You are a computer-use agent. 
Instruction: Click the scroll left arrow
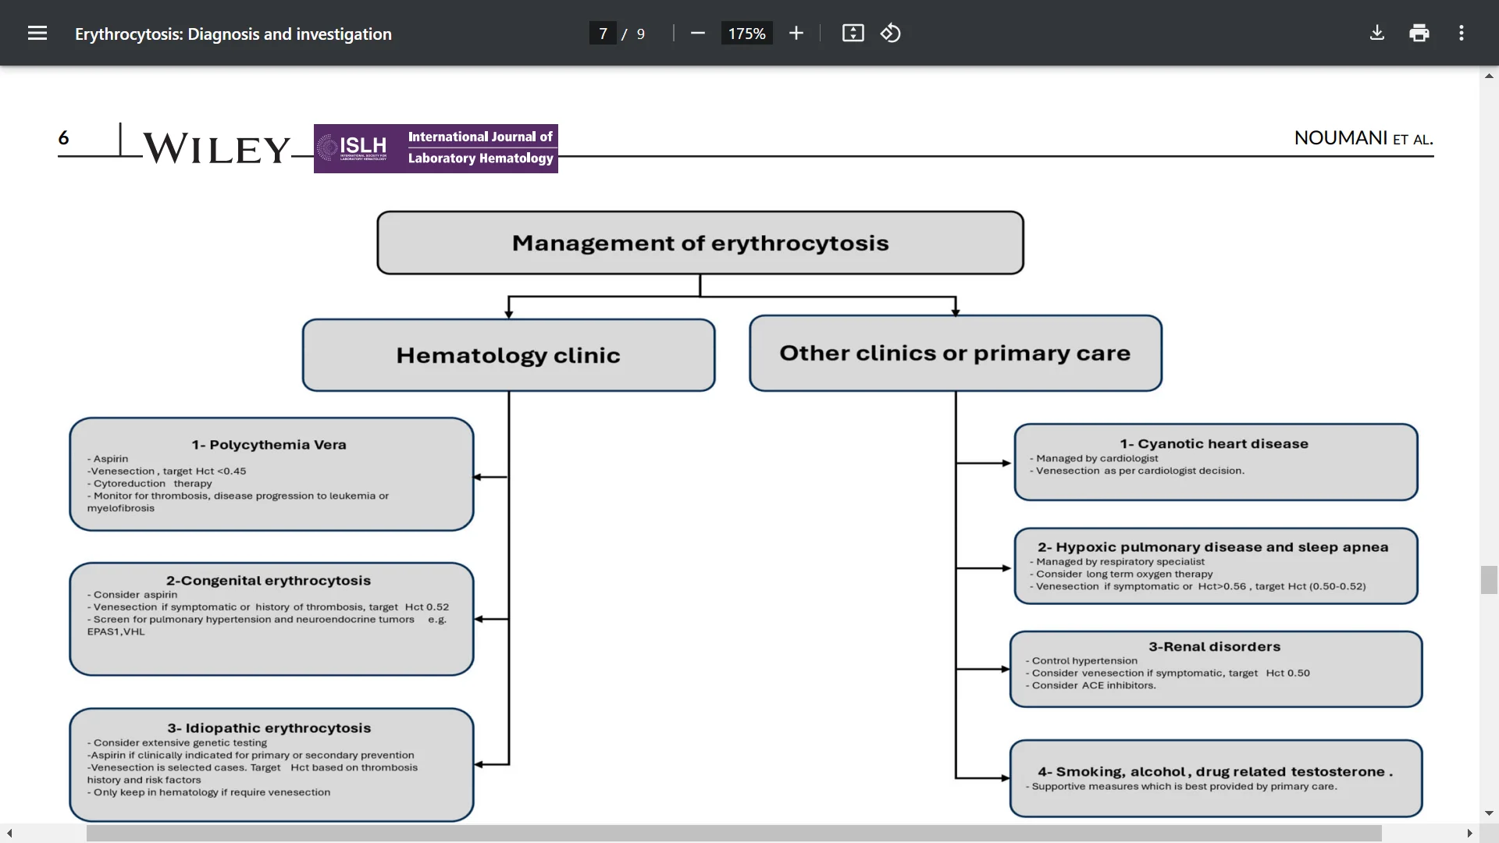[9, 834]
